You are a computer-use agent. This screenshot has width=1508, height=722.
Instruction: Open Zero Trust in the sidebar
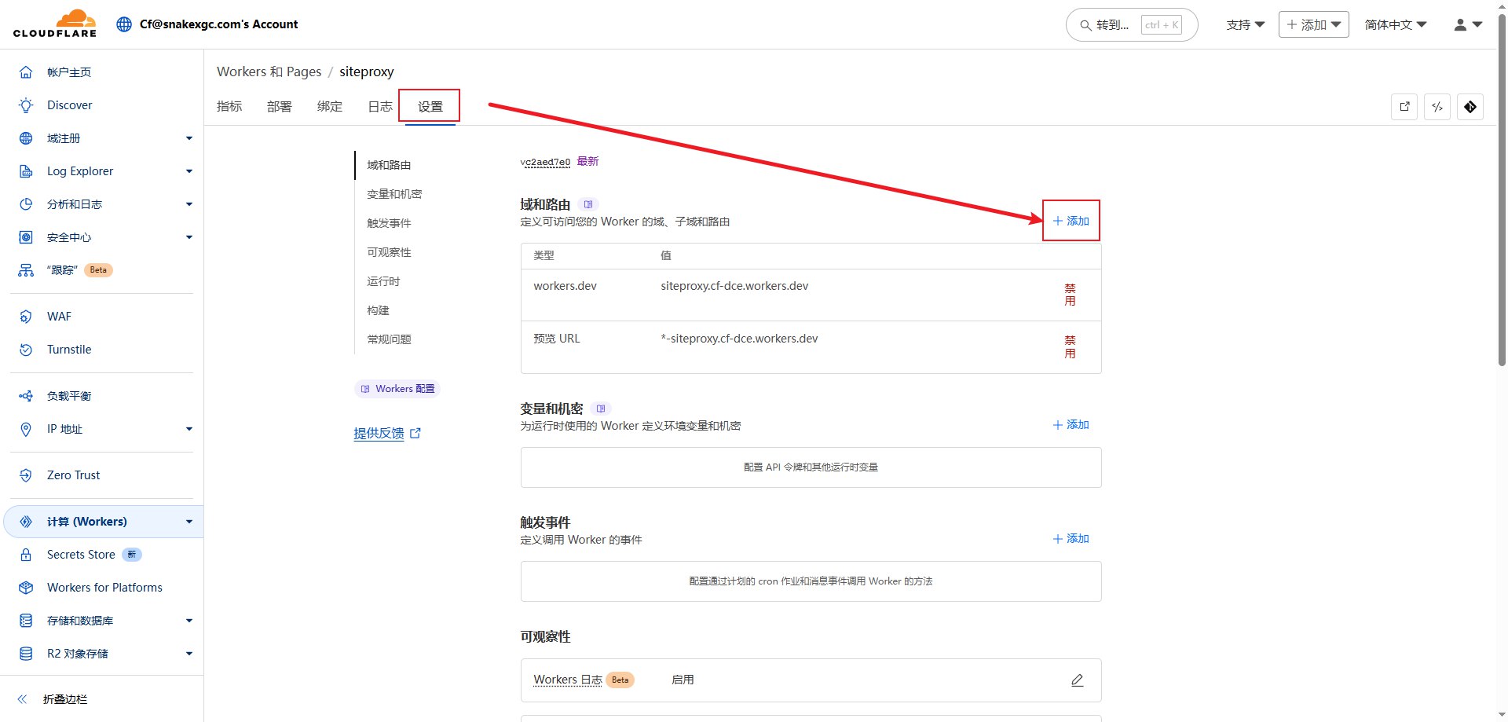pos(73,475)
